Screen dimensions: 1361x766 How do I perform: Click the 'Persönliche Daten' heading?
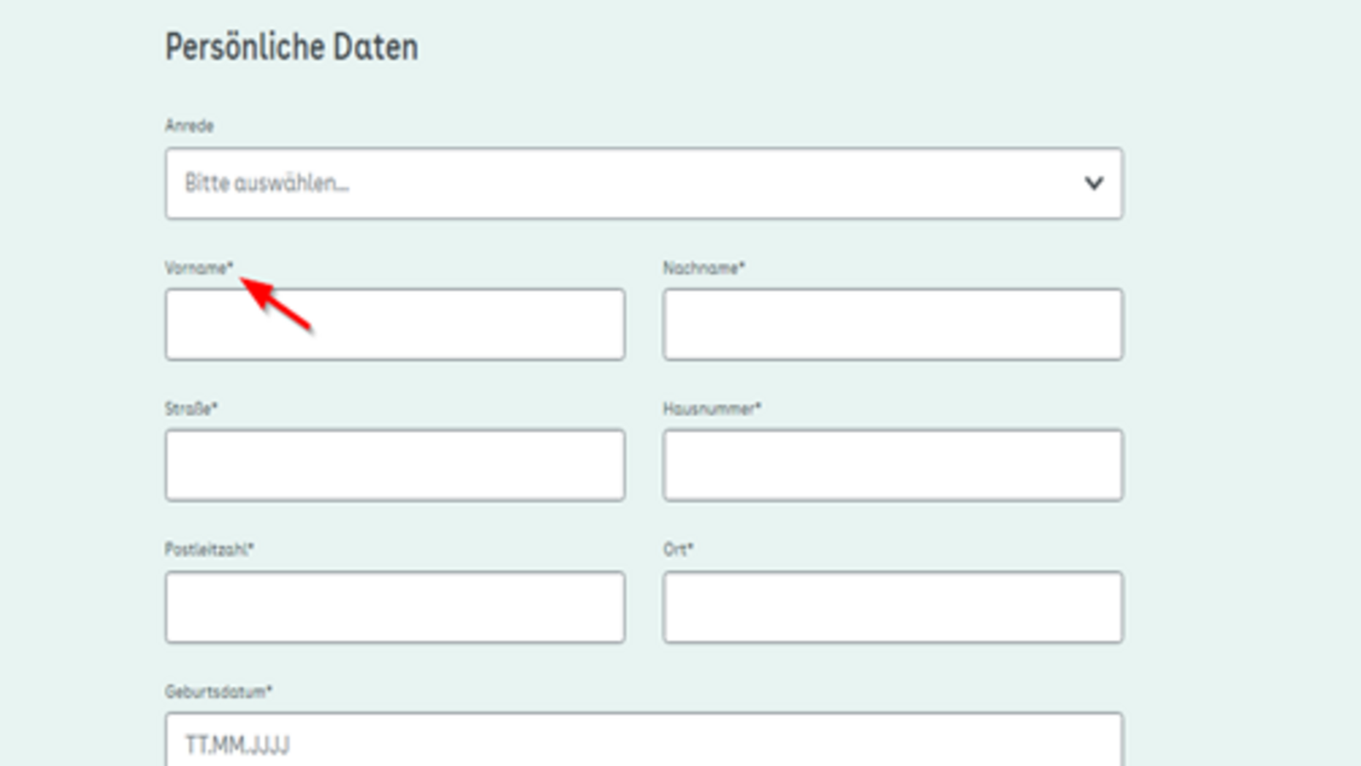point(291,47)
